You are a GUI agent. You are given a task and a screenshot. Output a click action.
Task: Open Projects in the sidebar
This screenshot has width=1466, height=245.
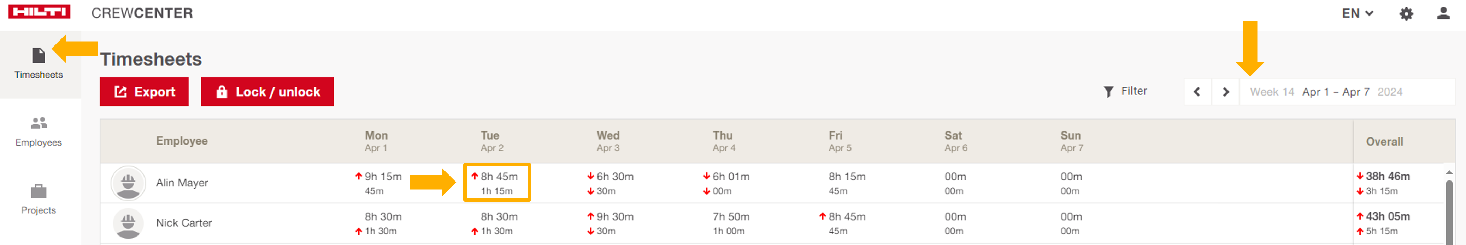pyautogui.click(x=39, y=199)
